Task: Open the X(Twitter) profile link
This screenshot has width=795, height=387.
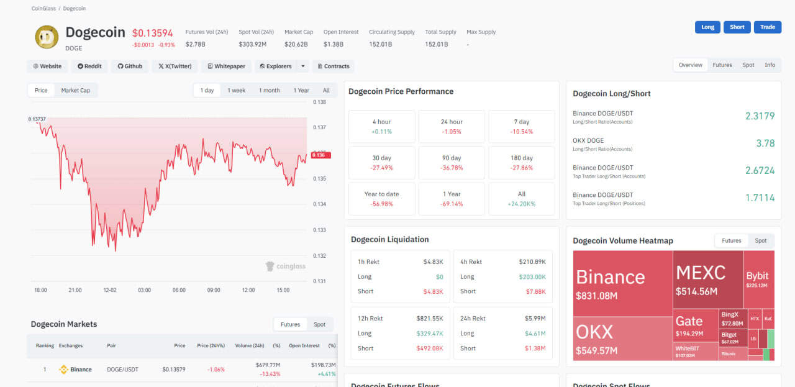Action: (175, 66)
